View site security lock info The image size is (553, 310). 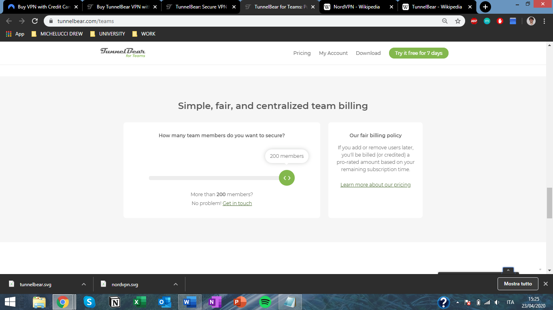[x=51, y=21]
